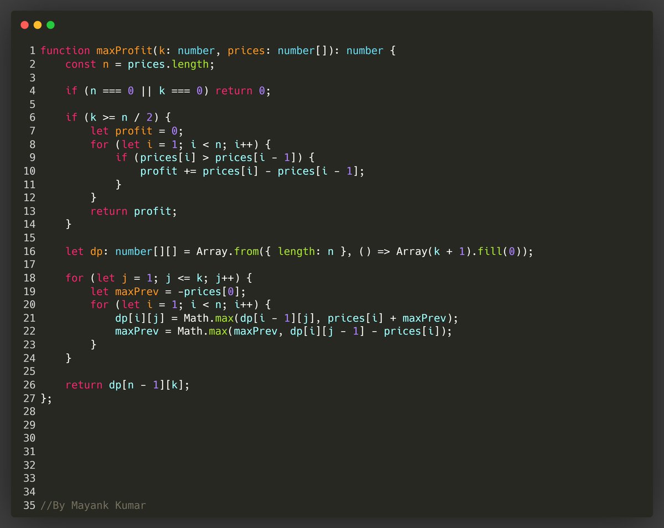Click the 'maxPrev = Math.max(maxPrev' line
664x528 pixels.
click(283, 331)
